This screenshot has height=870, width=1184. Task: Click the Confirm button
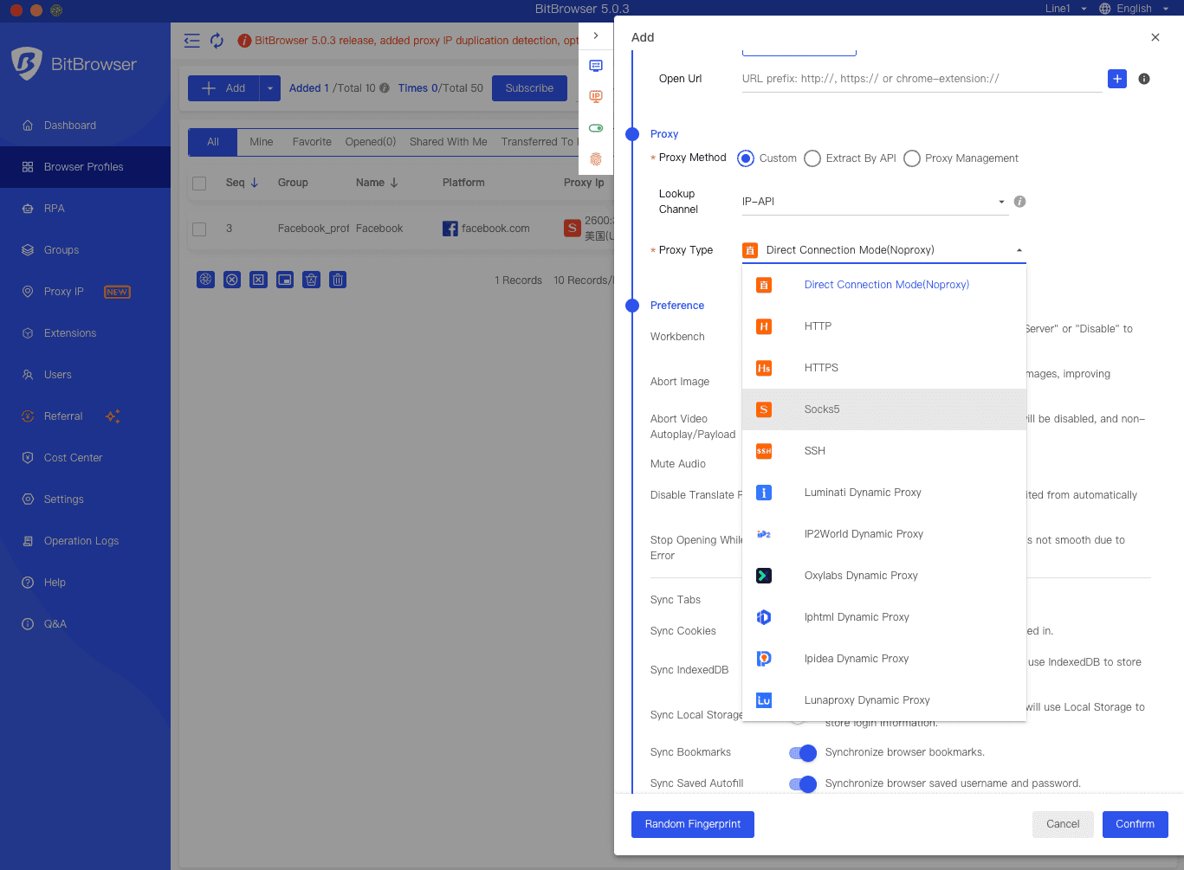click(1135, 824)
